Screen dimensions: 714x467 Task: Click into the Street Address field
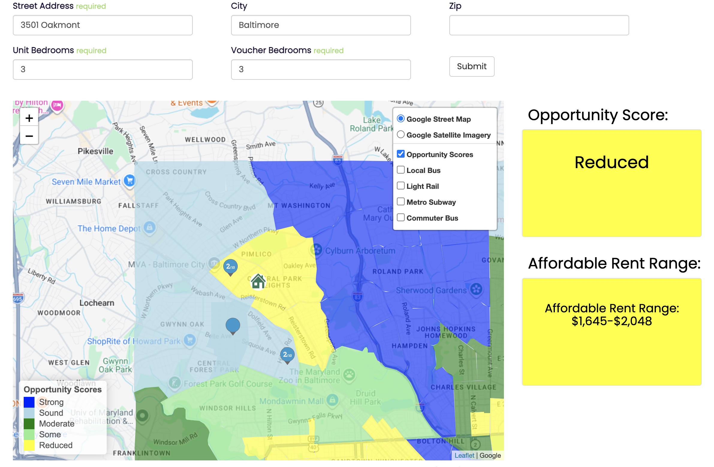[x=103, y=25]
